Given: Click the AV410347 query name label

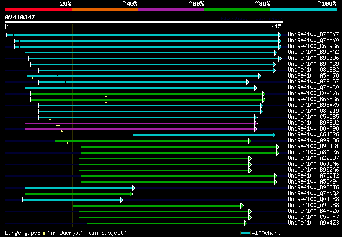Looking at the screenshot, I should tap(20, 17).
